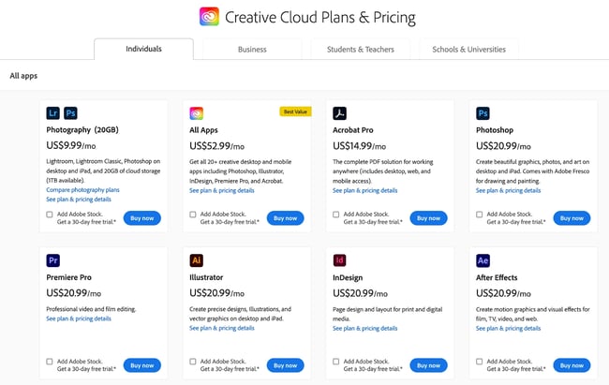See plan & pricing details for Premiere Pro
The width and height of the screenshot is (609, 385).
click(78, 318)
